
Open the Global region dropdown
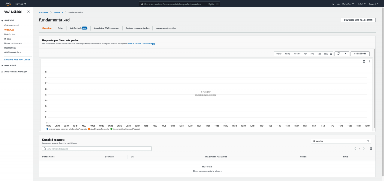[361, 4]
